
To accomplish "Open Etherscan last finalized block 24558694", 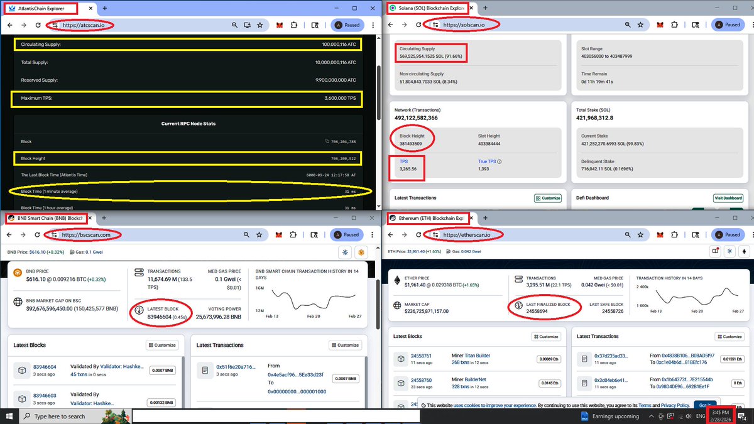I will (537, 311).
